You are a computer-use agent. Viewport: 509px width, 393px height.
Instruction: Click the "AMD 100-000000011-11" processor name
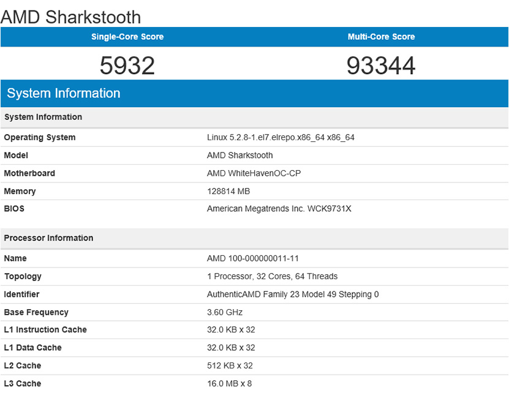pos(253,258)
